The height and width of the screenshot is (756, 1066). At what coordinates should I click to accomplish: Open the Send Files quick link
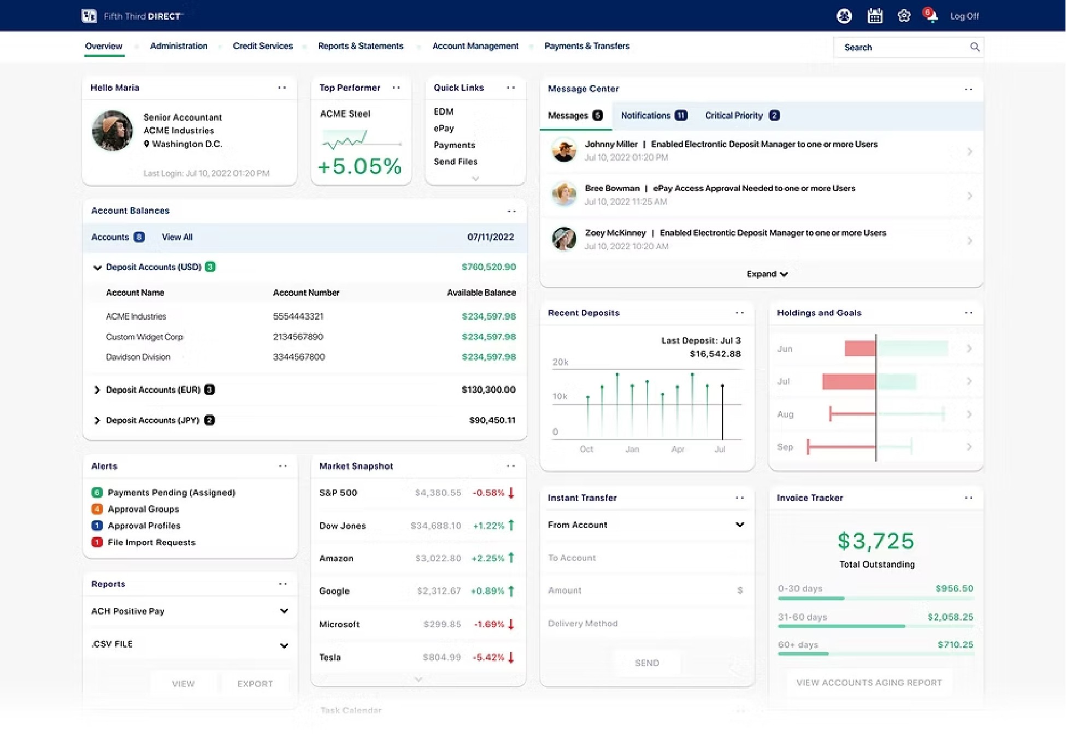(x=455, y=162)
